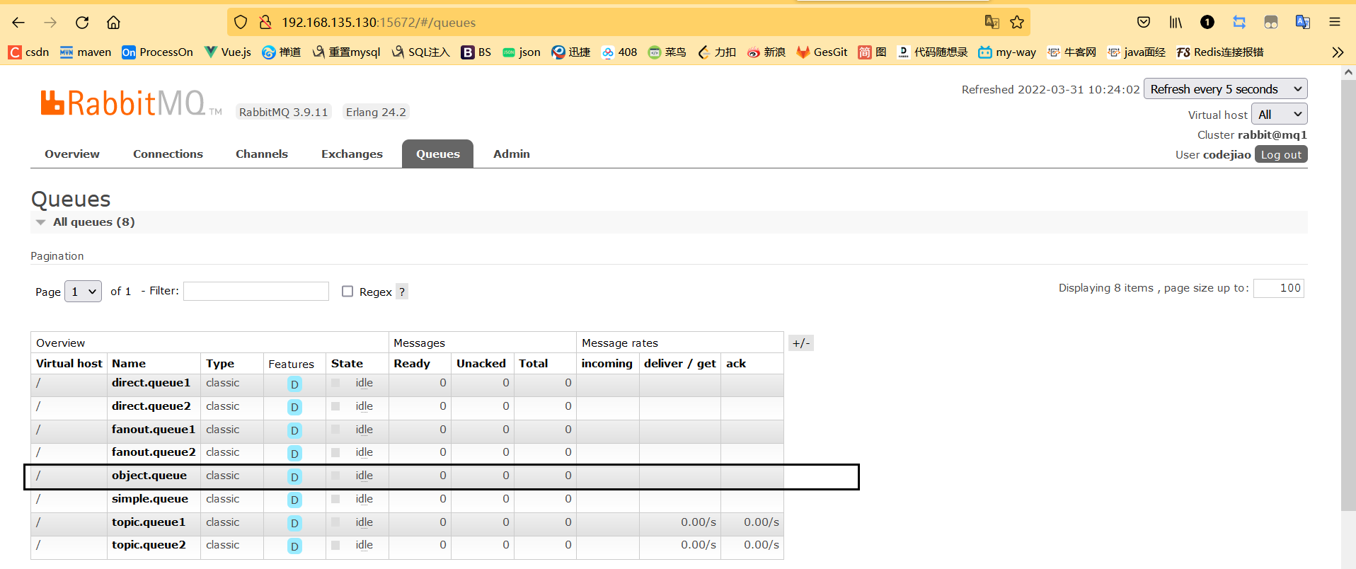Open the my-way bookmark
The width and height of the screenshot is (1356, 569).
1007,52
